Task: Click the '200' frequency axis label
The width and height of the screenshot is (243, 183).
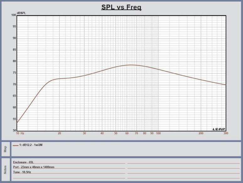Action: 201,133
